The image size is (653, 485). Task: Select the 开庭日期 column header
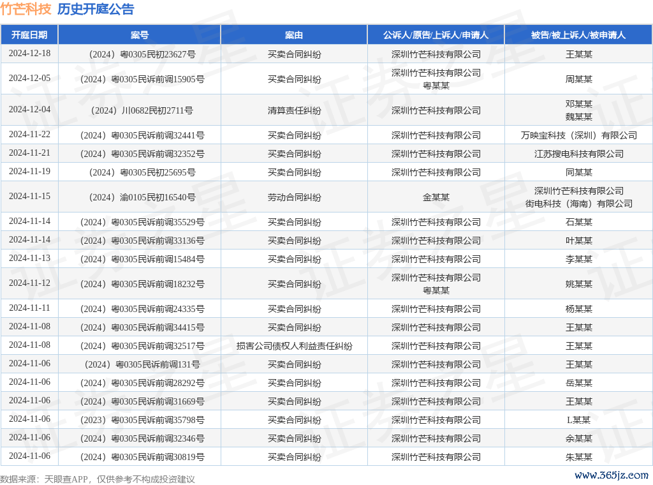(x=29, y=35)
